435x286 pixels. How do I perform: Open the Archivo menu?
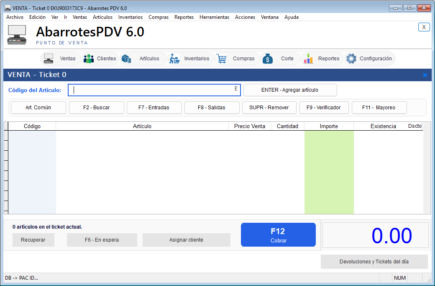(15, 17)
